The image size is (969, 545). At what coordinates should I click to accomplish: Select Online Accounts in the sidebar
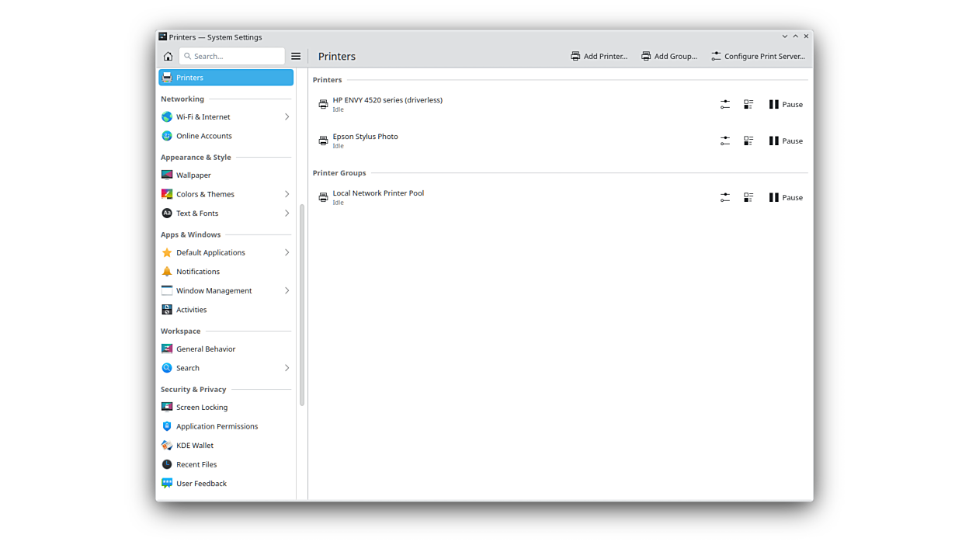click(203, 136)
